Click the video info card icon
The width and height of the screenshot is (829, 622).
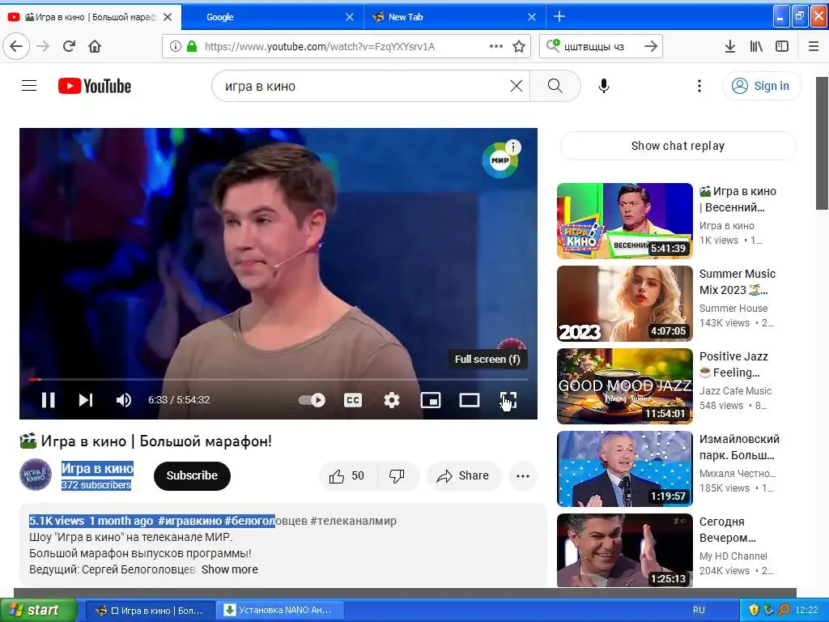[x=512, y=147]
